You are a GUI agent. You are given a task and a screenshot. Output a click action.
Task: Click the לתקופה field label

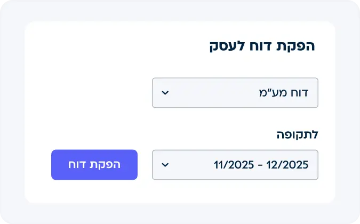coord(297,134)
